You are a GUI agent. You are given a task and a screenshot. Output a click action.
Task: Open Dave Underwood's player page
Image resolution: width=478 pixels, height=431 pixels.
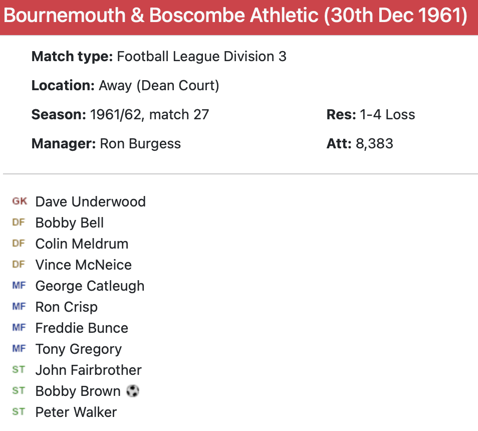90,201
